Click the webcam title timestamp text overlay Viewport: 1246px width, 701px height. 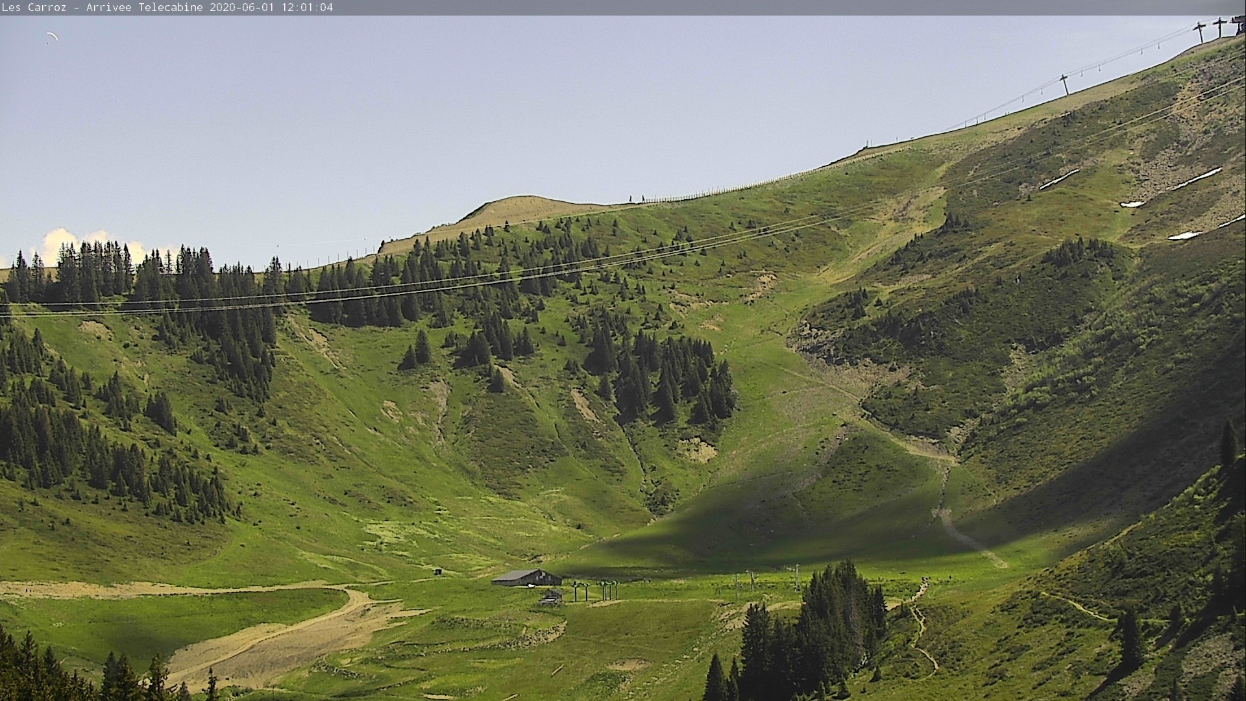pos(167,8)
